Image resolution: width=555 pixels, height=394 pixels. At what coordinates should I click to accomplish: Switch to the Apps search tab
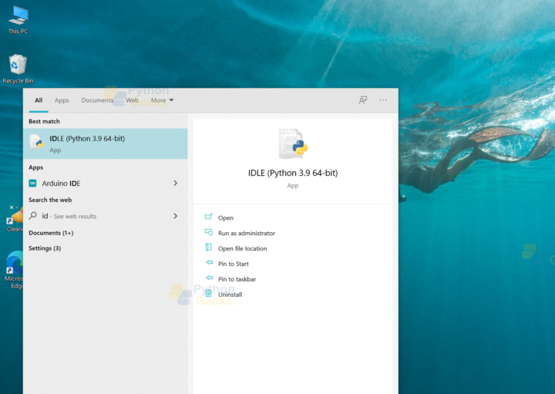click(62, 100)
